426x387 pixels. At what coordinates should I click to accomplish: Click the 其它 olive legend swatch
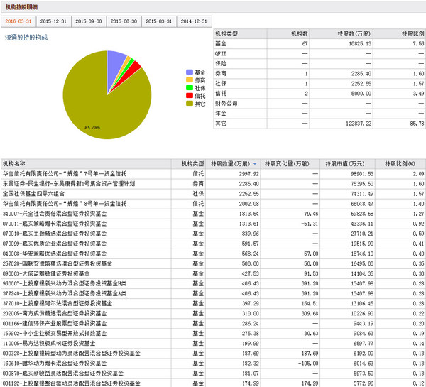pos(188,103)
